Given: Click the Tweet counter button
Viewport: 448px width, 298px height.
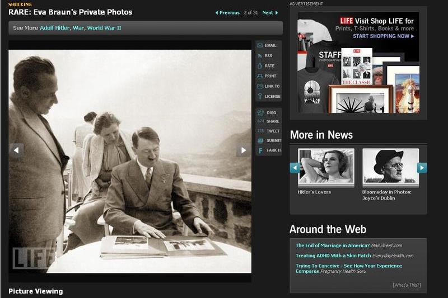Looking at the screenshot, I should [268, 131].
